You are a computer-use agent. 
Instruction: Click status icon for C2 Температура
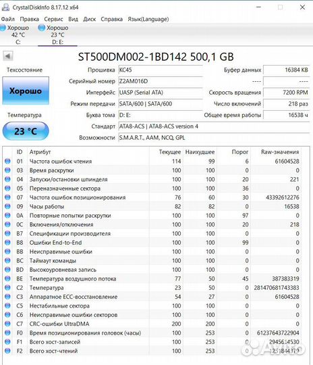(7, 287)
